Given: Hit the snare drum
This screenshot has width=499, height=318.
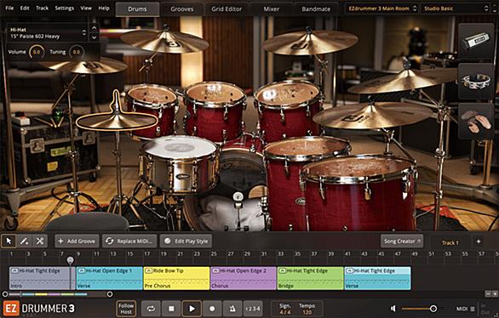Looking at the screenshot, I should click(180, 148).
